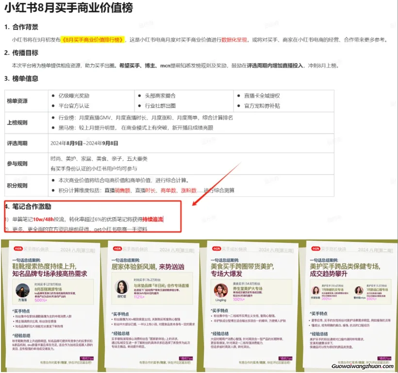
Task: Click the red 10w/48h text
Action: [x=43, y=219]
